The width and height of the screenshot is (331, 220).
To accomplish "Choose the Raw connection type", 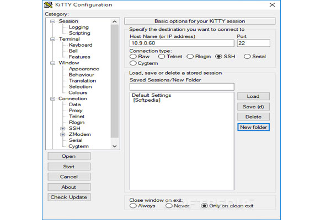I will (x=133, y=57).
